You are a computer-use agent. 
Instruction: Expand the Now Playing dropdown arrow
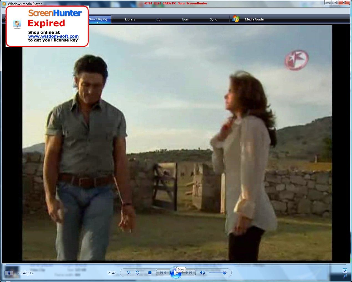click(x=98, y=23)
